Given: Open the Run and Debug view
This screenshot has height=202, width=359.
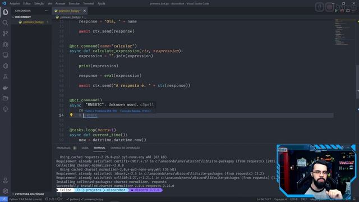Looking at the screenshot, I should [x=6, y=44].
